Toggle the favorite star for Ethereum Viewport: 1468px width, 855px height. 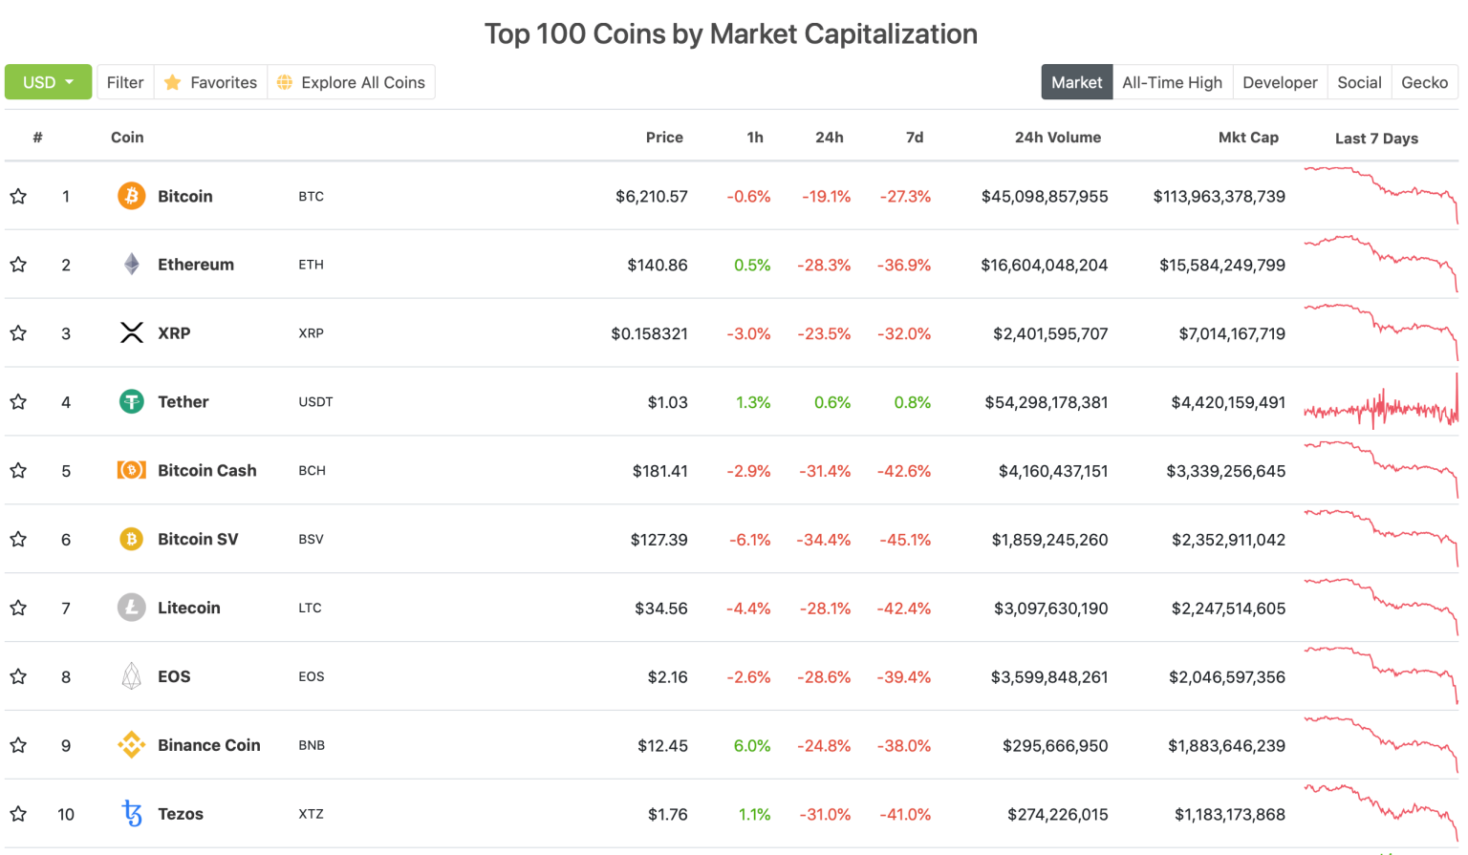point(17,265)
